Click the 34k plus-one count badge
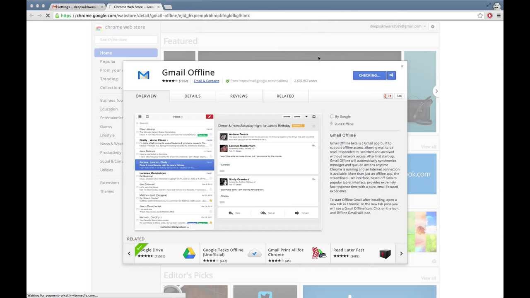This screenshot has height=298, width=530. (399, 96)
